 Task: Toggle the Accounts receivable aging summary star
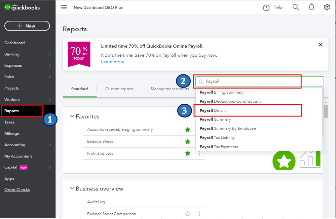tap(188, 129)
